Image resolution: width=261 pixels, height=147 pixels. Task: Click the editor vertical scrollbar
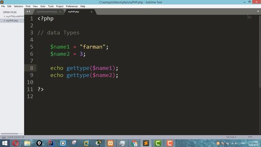click(260, 52)
